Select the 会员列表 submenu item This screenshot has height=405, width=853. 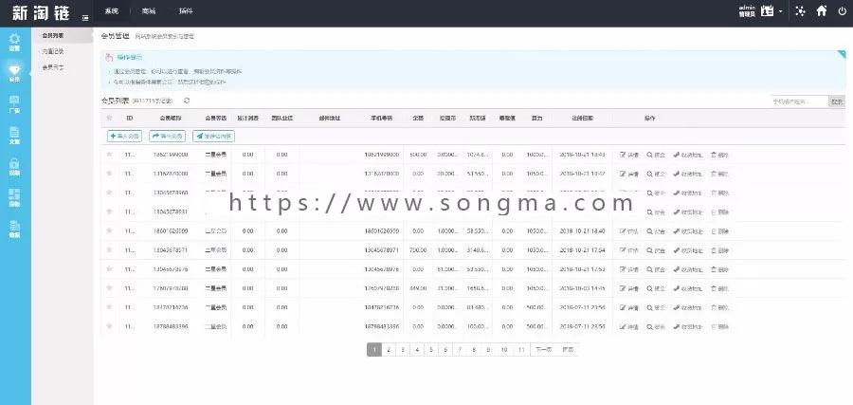53,35
